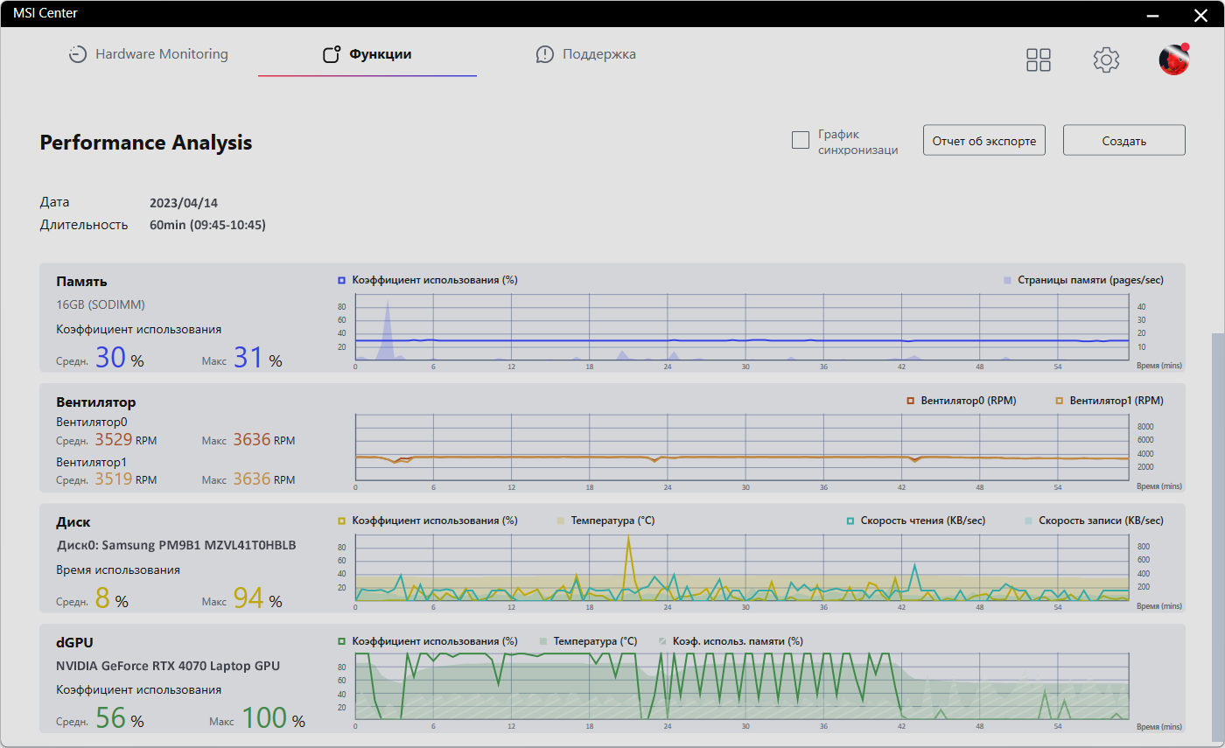The image size is (1225, 748).
Task: Toggle Вентилятор1 (RPM) legend marker
Action: coord(1059,401)
